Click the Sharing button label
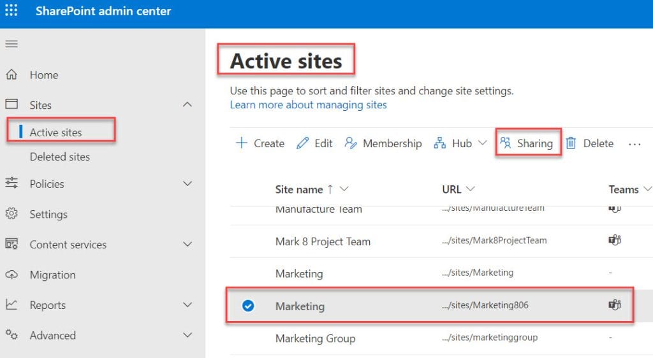This screenshot has height=358, width=653. click(x=535, y=143)
